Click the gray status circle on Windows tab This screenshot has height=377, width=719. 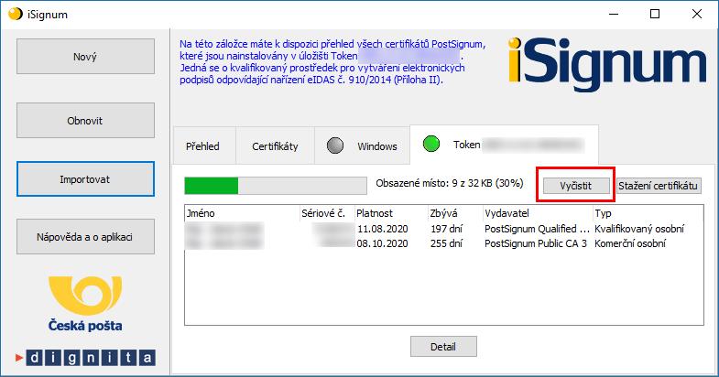click(335, 145)
